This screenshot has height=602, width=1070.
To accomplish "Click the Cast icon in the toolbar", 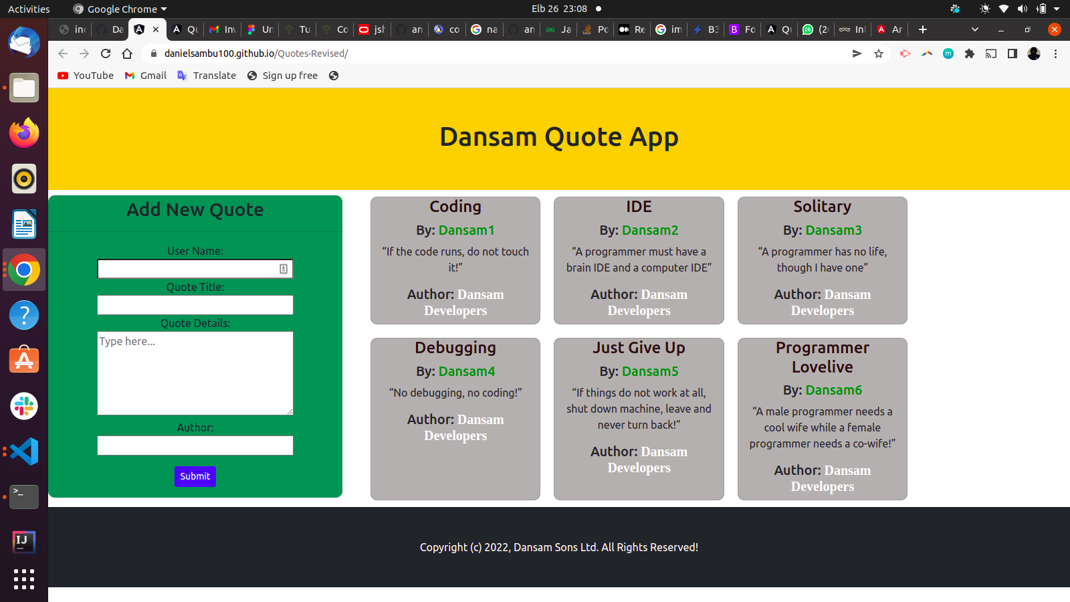I will coord(991,54).
